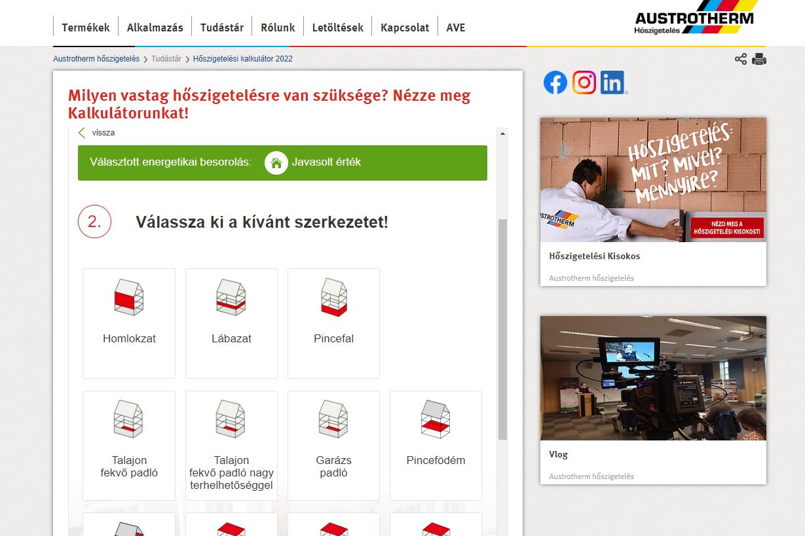Open the Kapcsolat menu
The height and width of the screenshot is (536, 805).
[405, 27]
